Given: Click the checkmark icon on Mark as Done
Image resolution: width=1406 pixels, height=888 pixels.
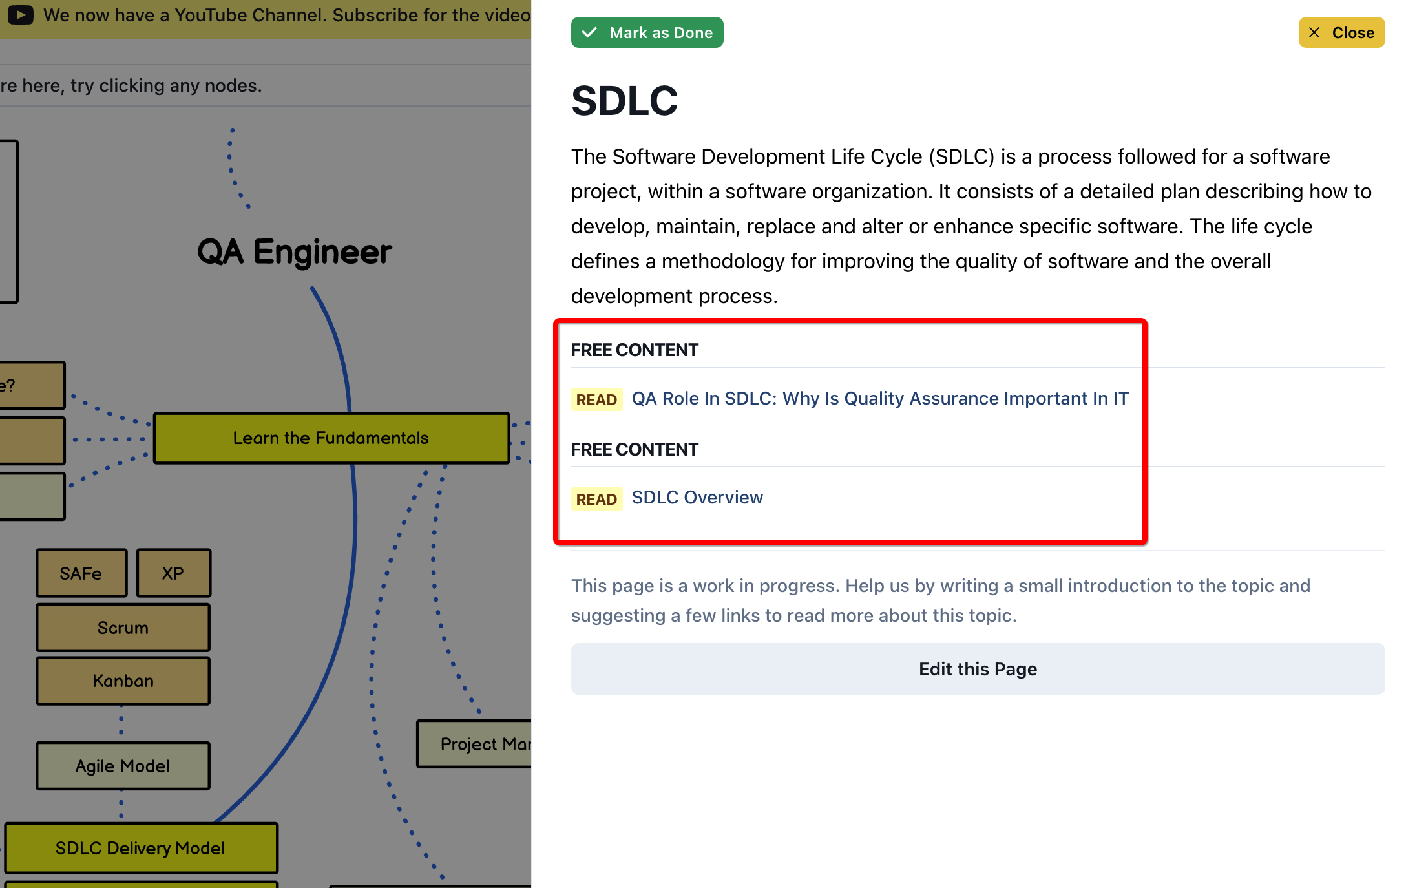Looking at the screenshot, I should click(589, 32).
